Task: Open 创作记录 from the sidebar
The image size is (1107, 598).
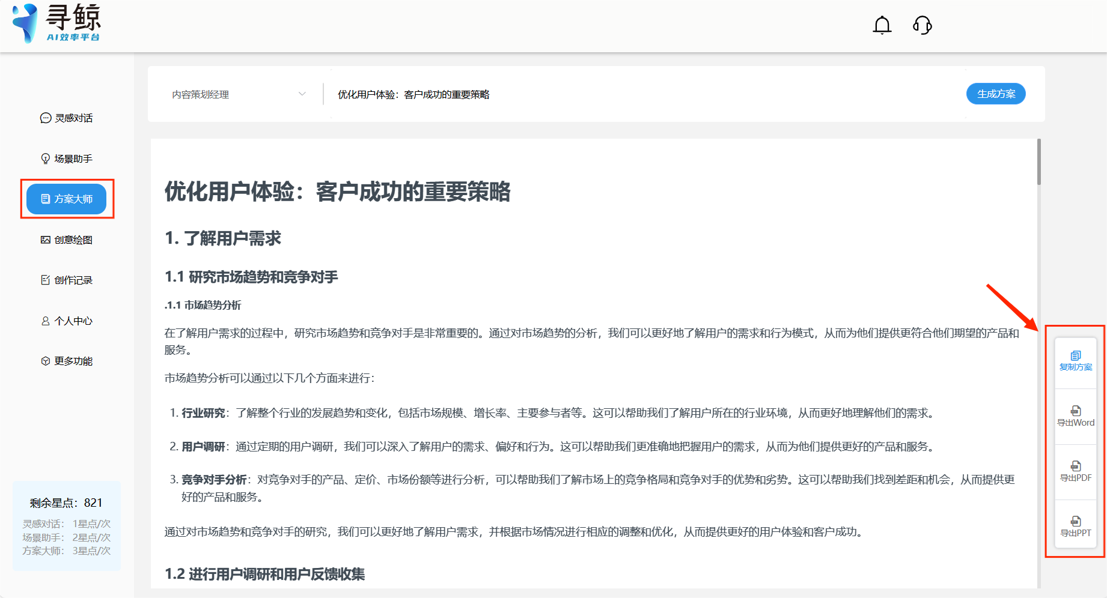Action: coord(67,280)
